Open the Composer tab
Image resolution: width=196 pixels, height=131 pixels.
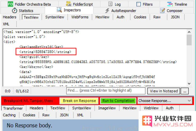pos(171,11)
